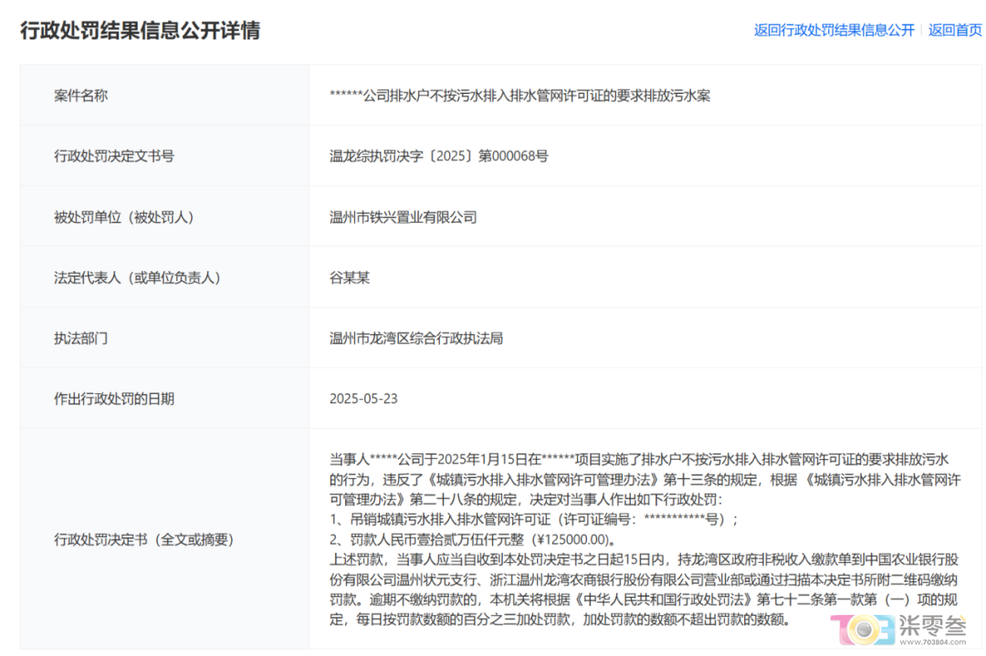Click the 作出行政处罚的日期 label
Viewport: 986px width, 656px height.
(114, 399)
